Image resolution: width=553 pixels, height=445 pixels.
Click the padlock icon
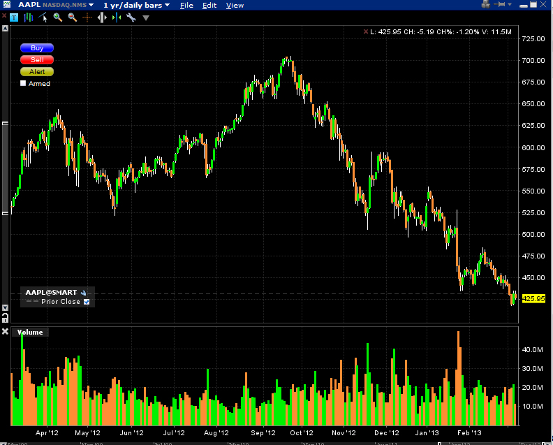coord(5,318)
